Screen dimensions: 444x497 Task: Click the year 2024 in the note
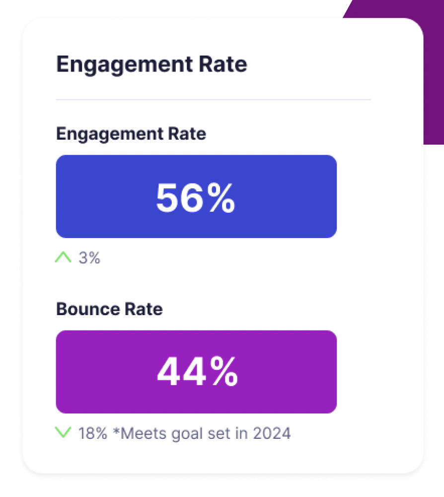click(272, 433)
